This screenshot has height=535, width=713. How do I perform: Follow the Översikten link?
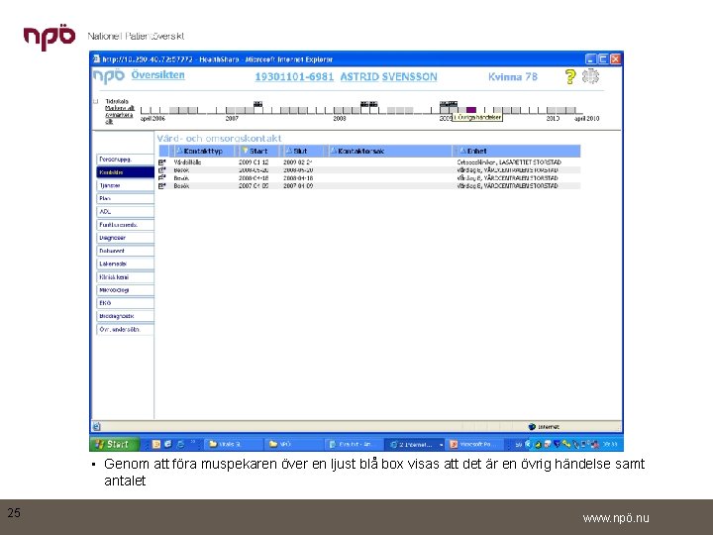pyautogui.click(x=157, y=75)
